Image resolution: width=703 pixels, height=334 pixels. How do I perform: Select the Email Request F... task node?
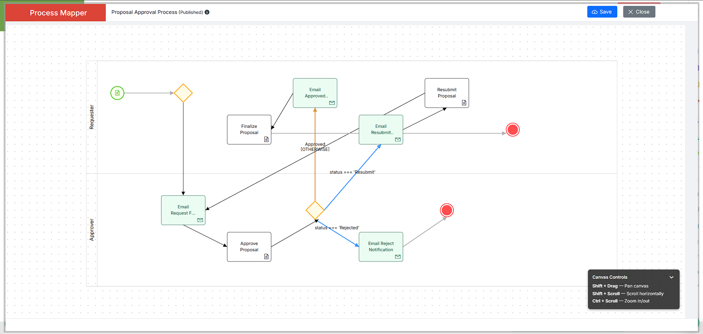point(183,210)
